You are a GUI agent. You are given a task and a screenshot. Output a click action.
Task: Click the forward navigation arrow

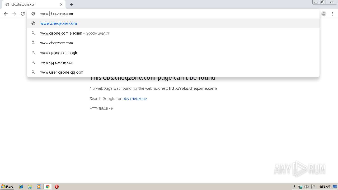click(14, 14)
